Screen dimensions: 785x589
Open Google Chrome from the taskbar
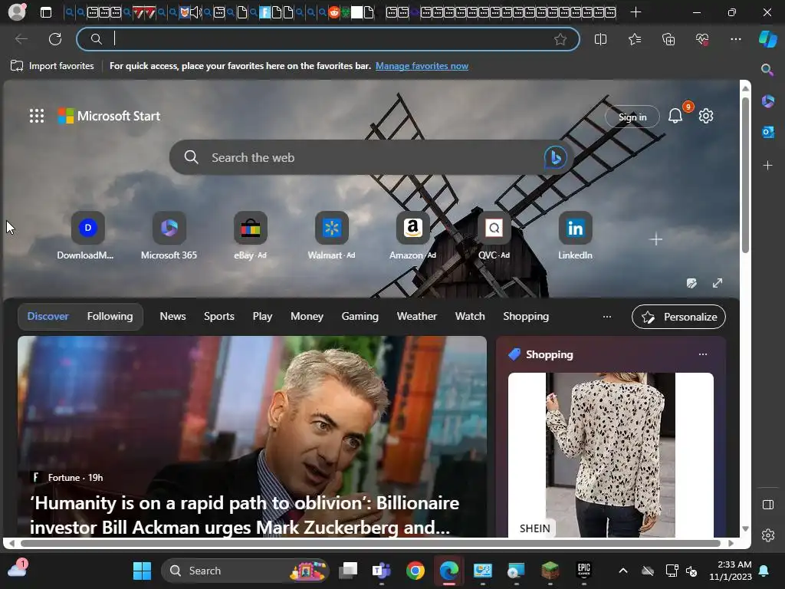[x=415, y=571]
